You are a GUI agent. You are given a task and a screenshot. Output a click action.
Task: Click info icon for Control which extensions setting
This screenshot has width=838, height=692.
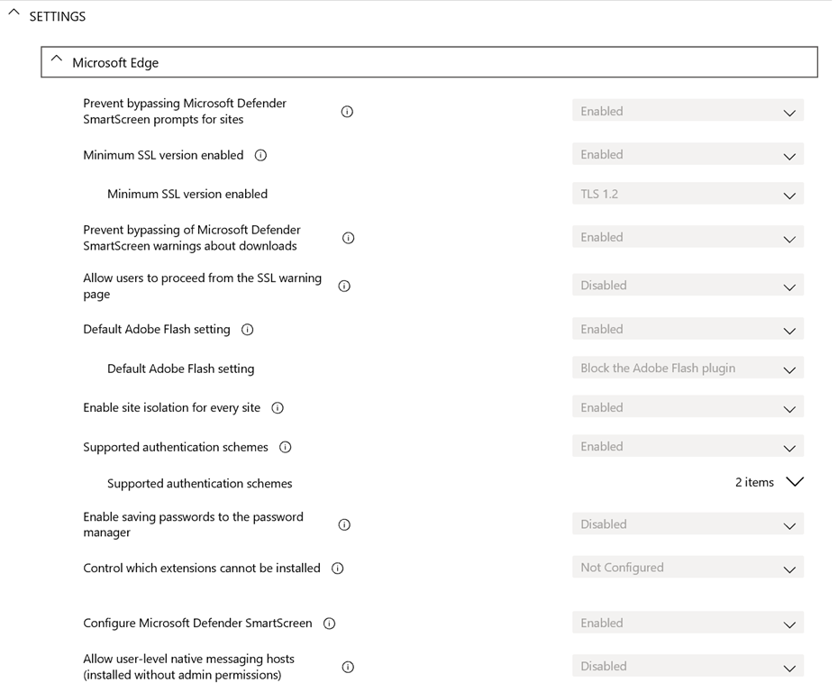(337, 569)
